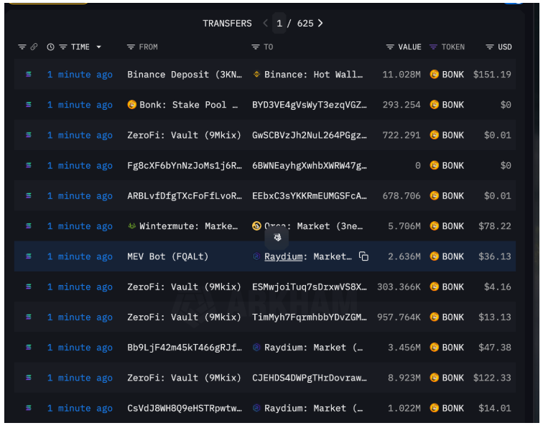Click BONK token icon in 11.028M row
The height and width of the screenshot is (428, 543).
(x=435, y=74)
